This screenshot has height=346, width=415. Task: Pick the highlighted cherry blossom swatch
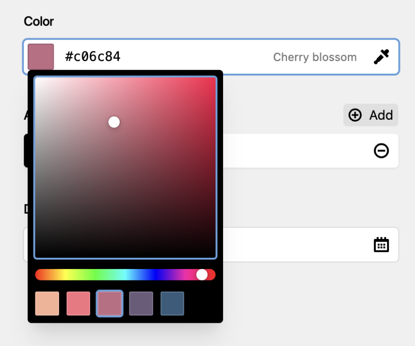point(110,303)
